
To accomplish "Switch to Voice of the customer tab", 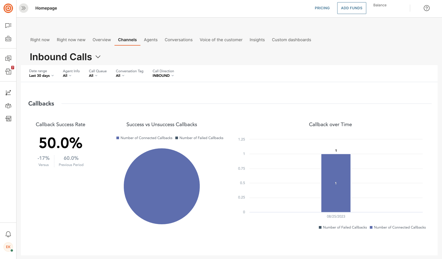I will click(221, 40).
